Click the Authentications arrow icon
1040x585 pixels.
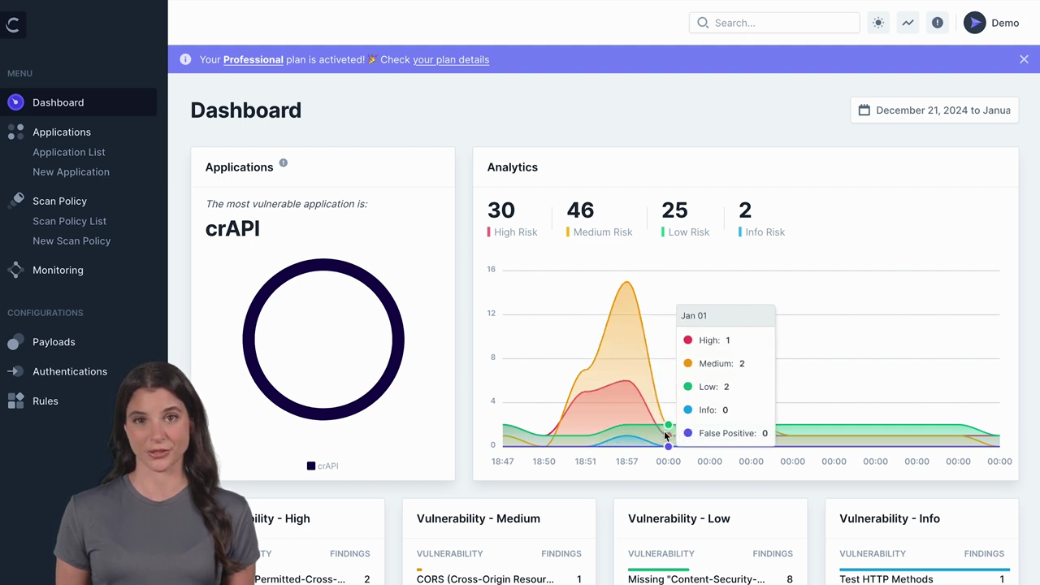pos(15,371)
